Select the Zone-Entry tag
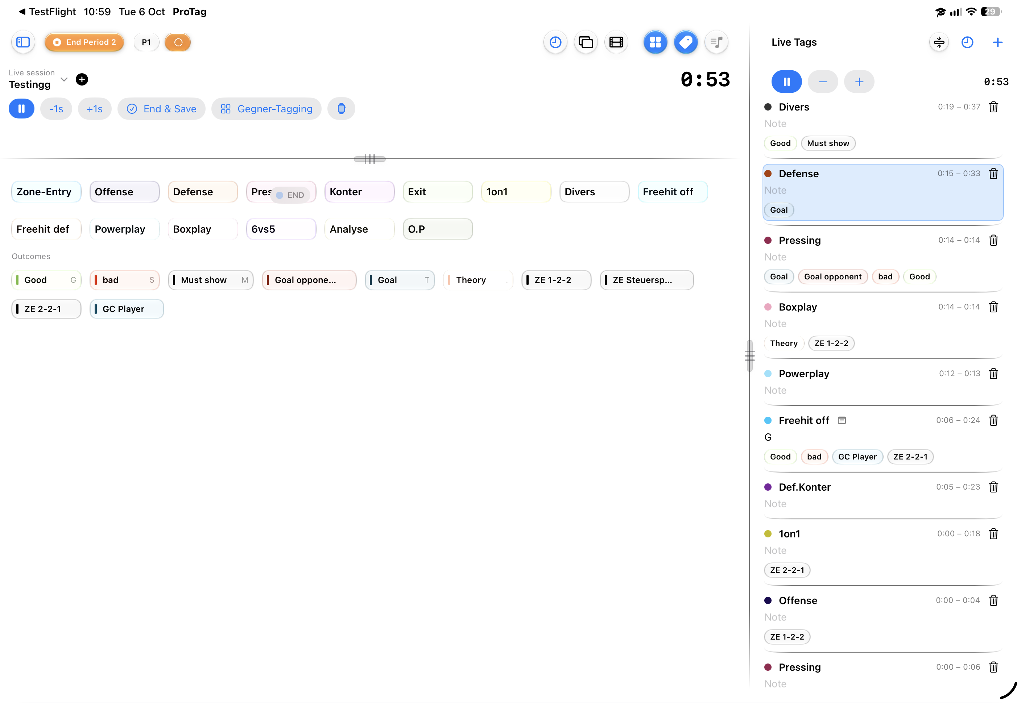Image resolution: width=1021 pixels, height=703 pixels. [46, 192]
